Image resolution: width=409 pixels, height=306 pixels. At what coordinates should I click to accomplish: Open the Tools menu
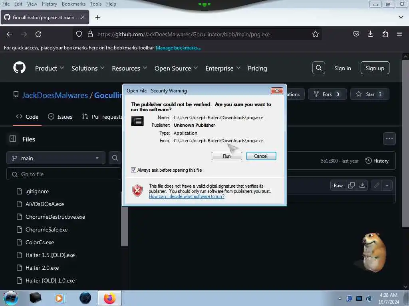click(x=96, y=4)
